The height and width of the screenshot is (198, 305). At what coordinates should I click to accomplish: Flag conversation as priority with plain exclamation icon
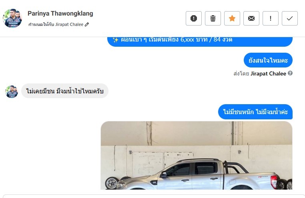tap(271, 18)
